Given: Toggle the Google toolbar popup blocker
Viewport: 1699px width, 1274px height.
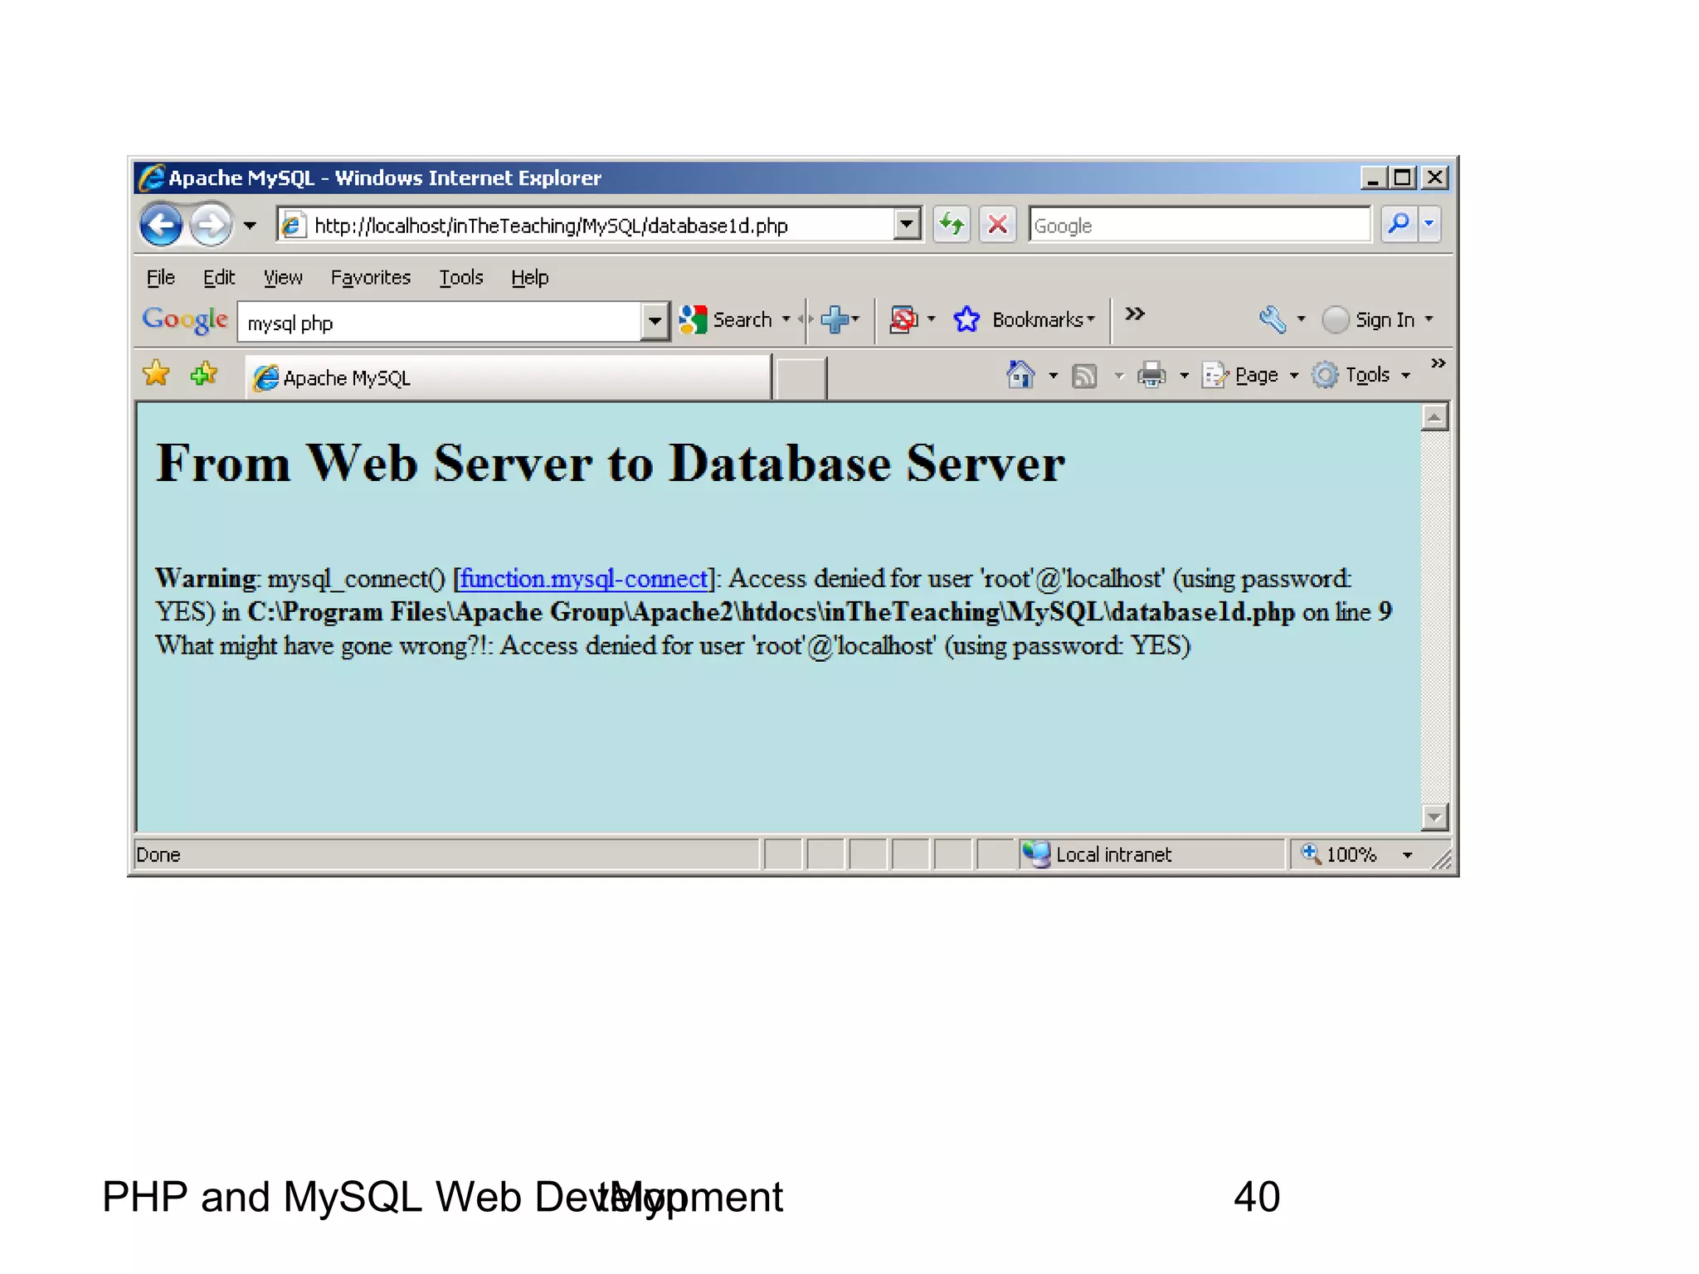Looking at the screenshot, I should click(x=903, y=319).
